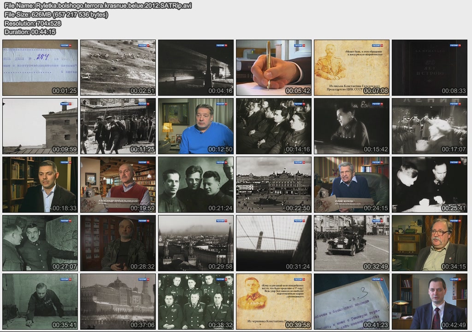Image resolution: width=472 pixels, height=332 pixels.
Task: Open the 00:39:58 Rokossovsky draft quote thumbnail
Action: click(x=274, y=302)
